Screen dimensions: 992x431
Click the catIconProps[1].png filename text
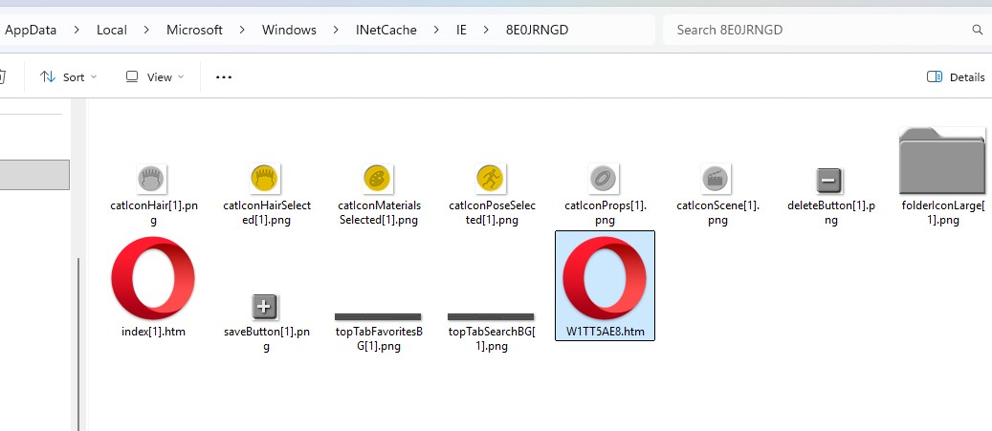click(605, 213)
